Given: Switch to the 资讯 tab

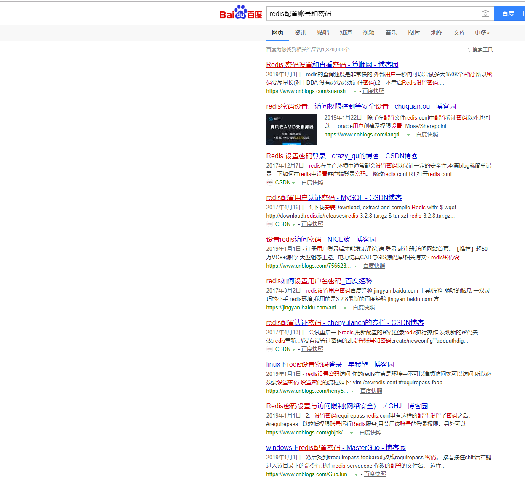Looking at the screenshot, I should (300, 32).
